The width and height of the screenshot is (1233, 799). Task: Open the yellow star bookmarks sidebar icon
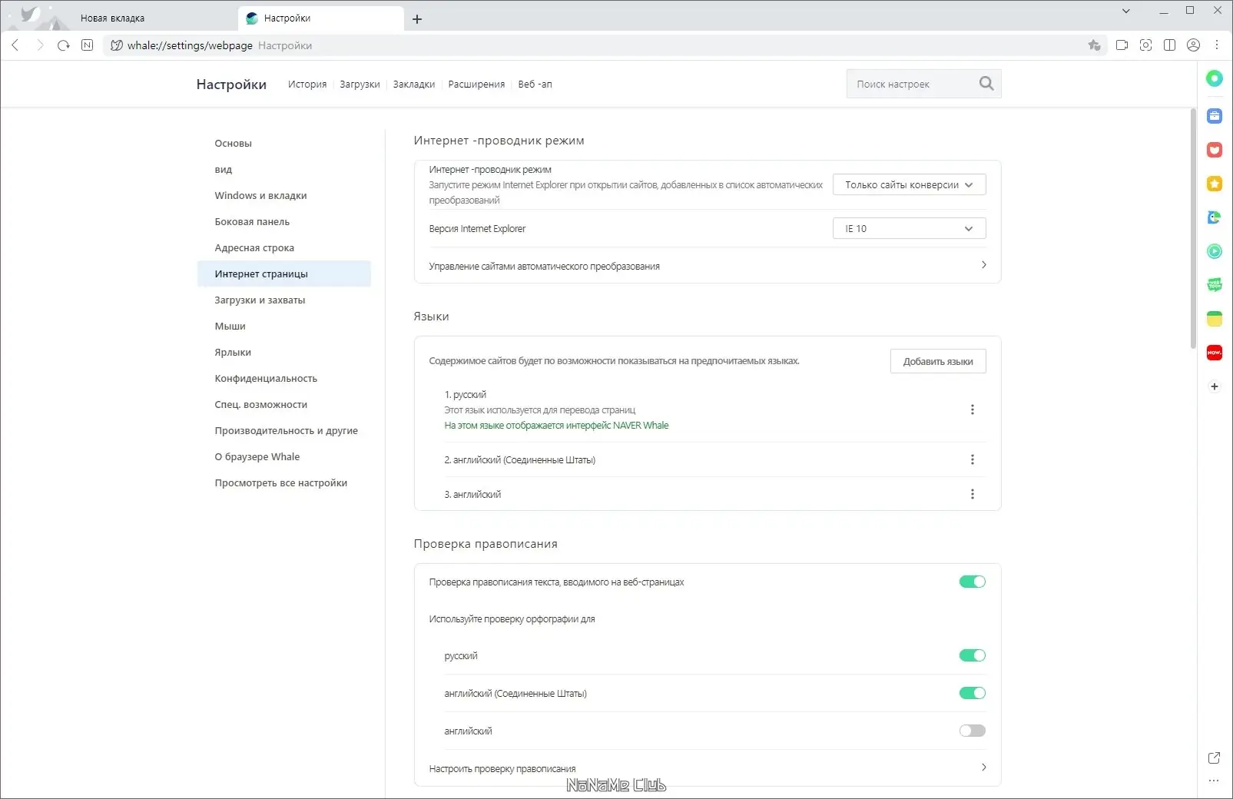tap(1214, 184)
